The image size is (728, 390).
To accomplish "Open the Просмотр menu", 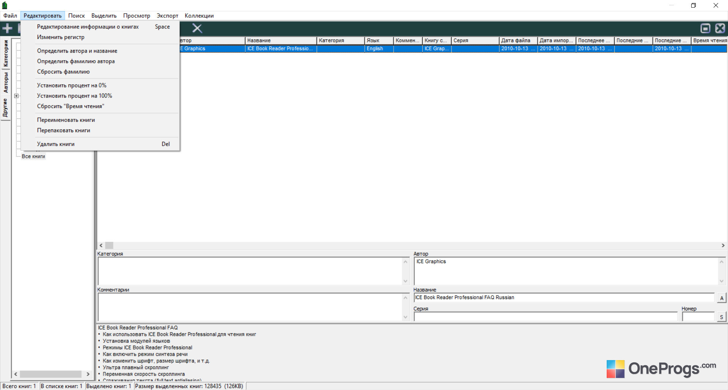I will (136, 16).
